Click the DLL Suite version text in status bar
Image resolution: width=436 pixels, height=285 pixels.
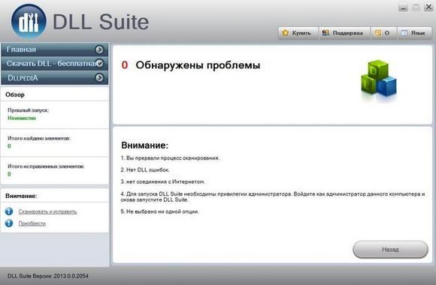(48, 276)
